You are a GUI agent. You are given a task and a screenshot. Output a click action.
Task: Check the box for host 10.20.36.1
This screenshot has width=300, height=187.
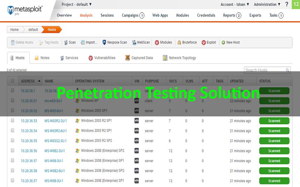13,90
